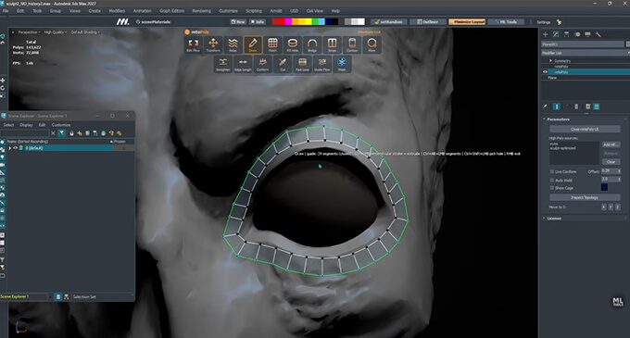Enable the Show Cage checkbox
The width and height of the screenshot is (630, 338).
[551, 187]
